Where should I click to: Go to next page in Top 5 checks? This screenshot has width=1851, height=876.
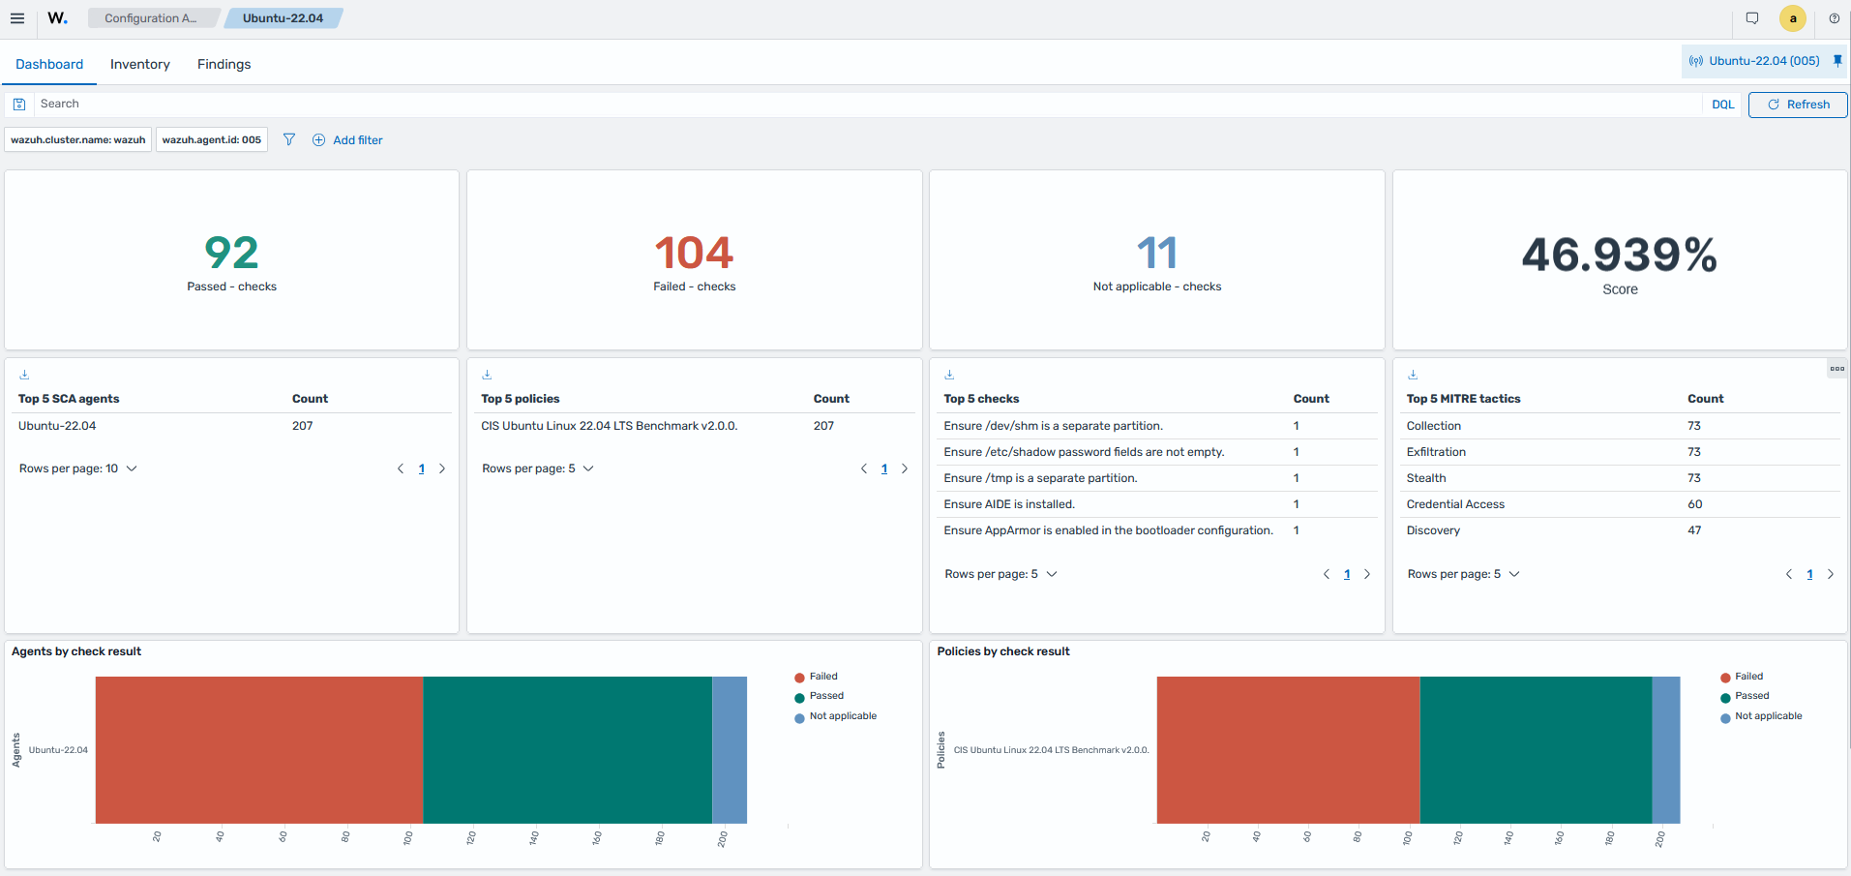(1367, 574)
